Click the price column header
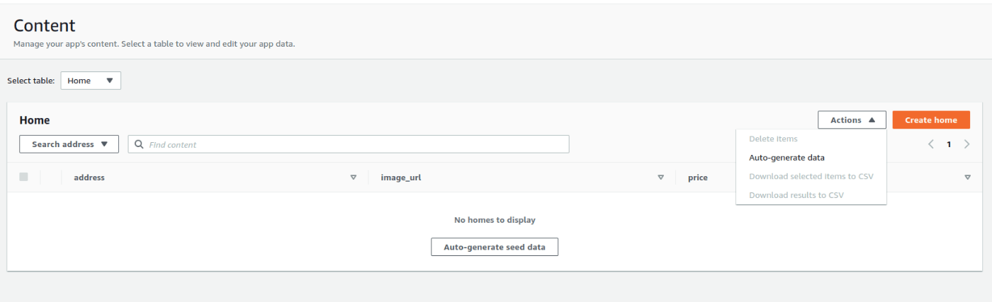This screenshot has height=302, width=992. pyautogui.click(x=698, y=178)
